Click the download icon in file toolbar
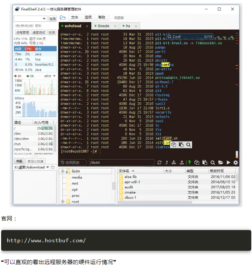 pyautogui.click(x=174, y=162)
